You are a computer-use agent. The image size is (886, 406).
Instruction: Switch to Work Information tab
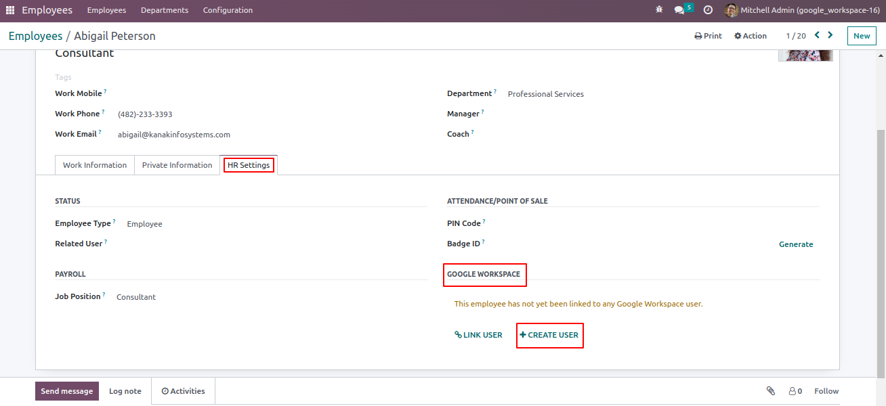(95, 165)
